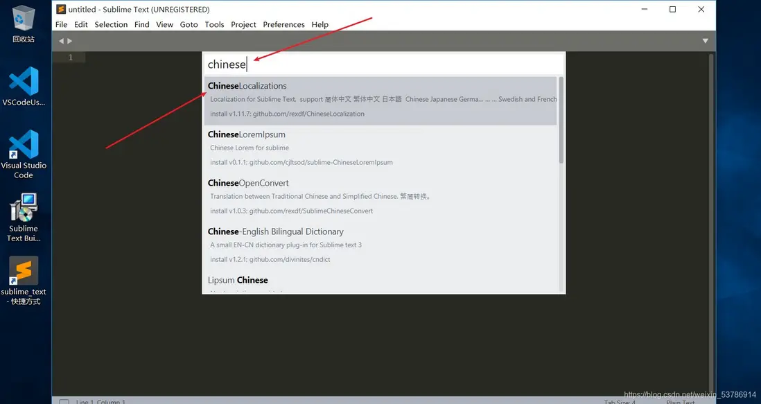Click the package search input containing 'chinese'
761x404 pixels.
383,64
